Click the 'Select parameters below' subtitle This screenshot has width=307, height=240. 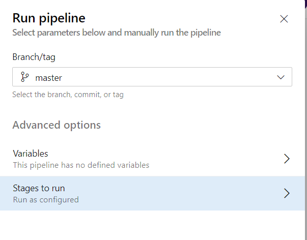click(116, 33)
